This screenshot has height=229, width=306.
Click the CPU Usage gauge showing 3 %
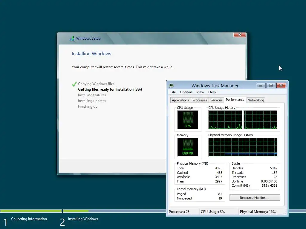[188, 120]
